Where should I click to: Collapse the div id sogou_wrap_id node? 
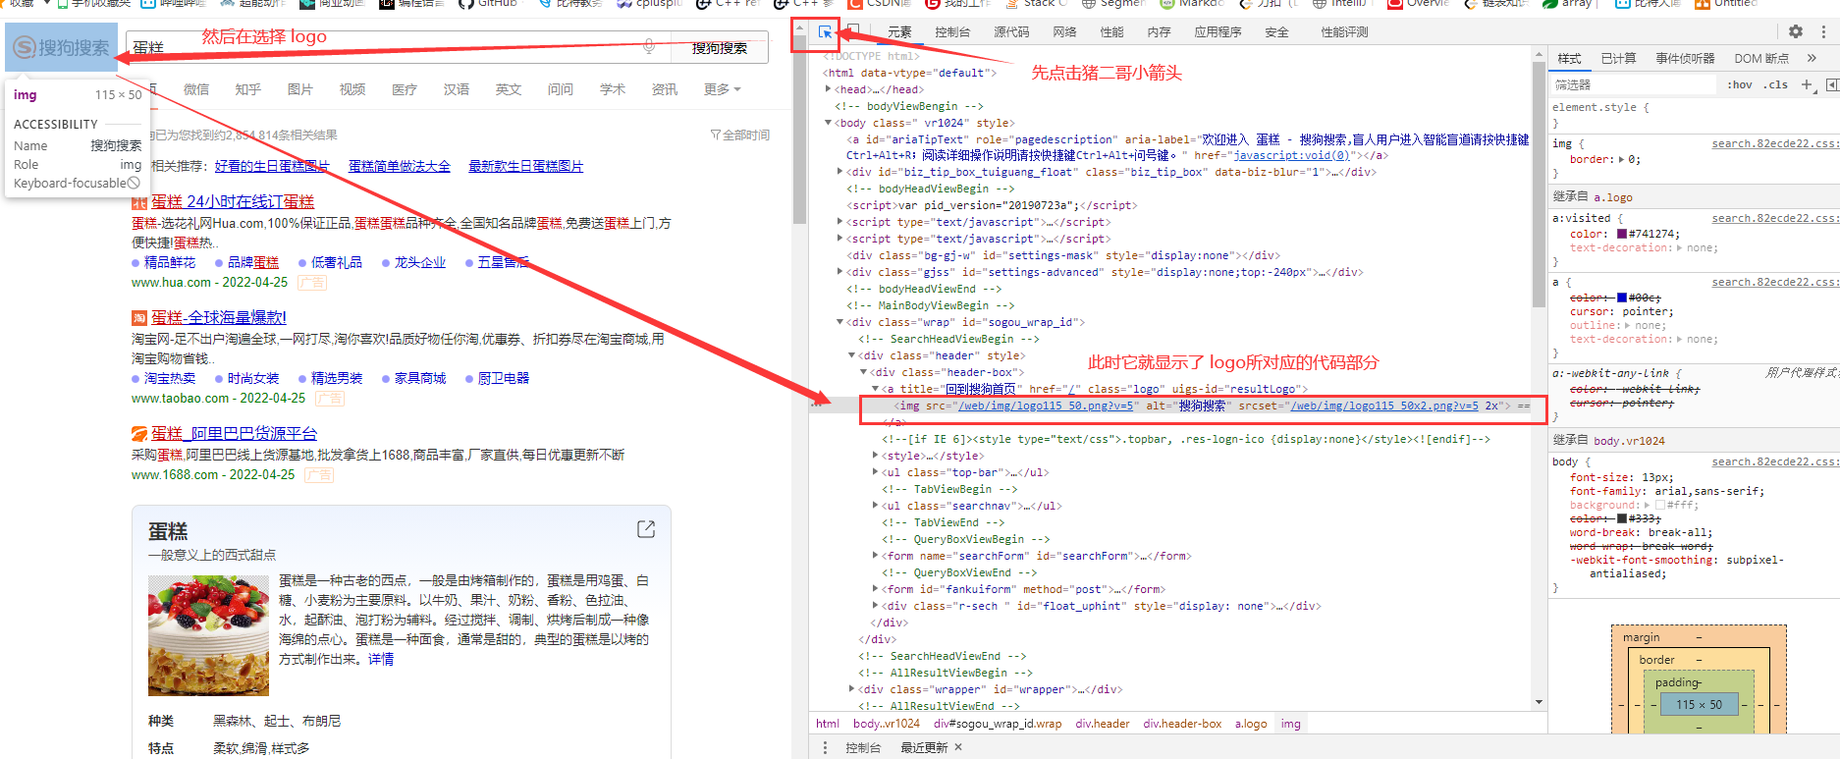840,322
